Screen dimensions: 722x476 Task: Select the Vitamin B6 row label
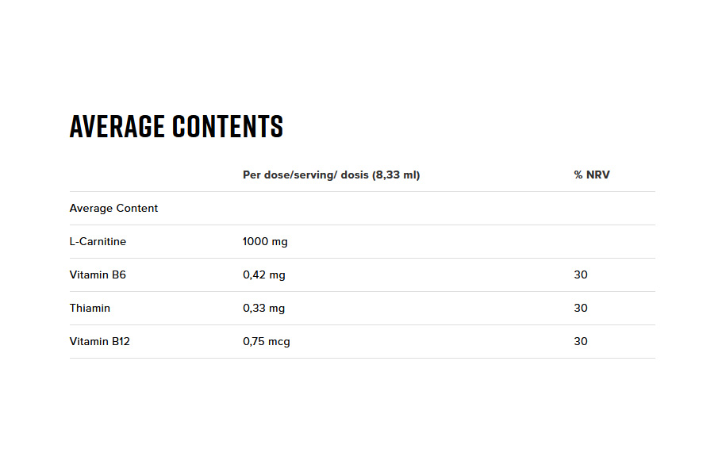(98, 274)
